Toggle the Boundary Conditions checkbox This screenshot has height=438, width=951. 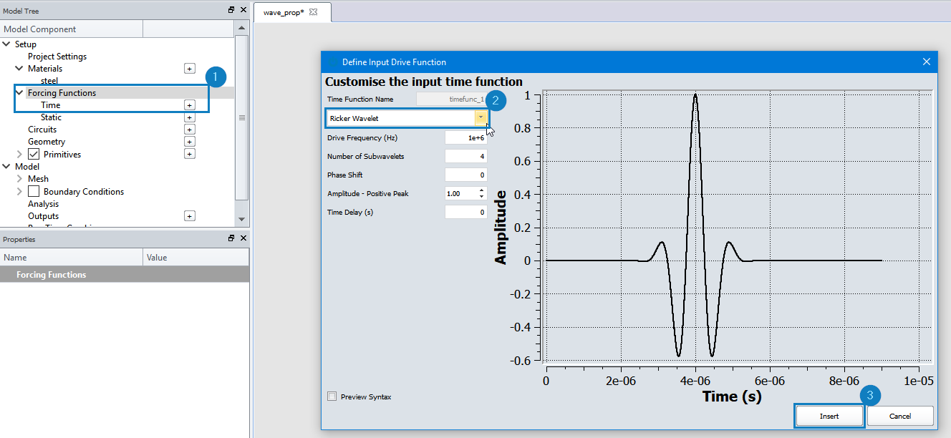34,191
